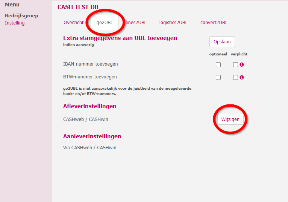Open the logistics2UBL tab

pyautogui.click(x=173, y=23)
